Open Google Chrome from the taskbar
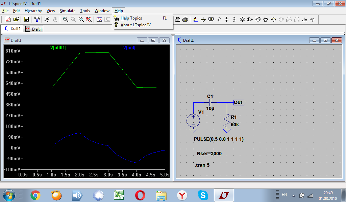The image size is (346, 202). click(35, 195)
